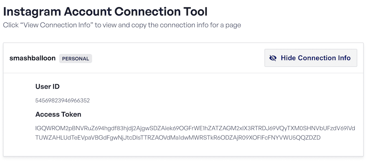Click the crossed-out eye icon

[272, 58]
